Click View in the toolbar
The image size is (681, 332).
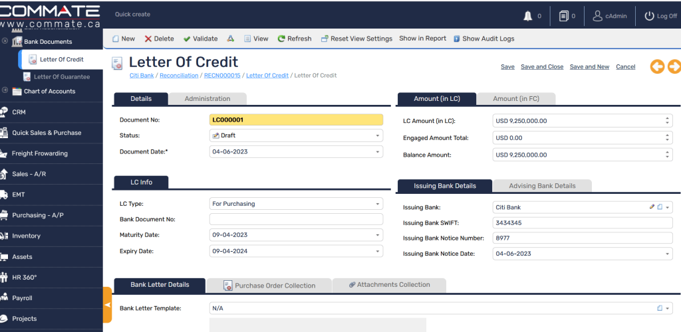tap(256, 39)
